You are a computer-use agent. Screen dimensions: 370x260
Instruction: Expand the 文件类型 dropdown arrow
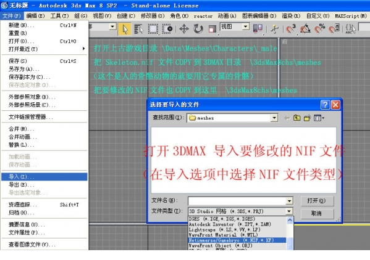(x=289, y=211)
